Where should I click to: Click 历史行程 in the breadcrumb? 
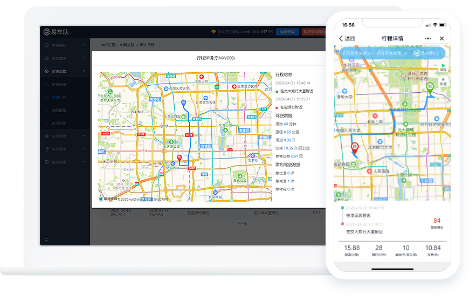(x=147, y=45)
